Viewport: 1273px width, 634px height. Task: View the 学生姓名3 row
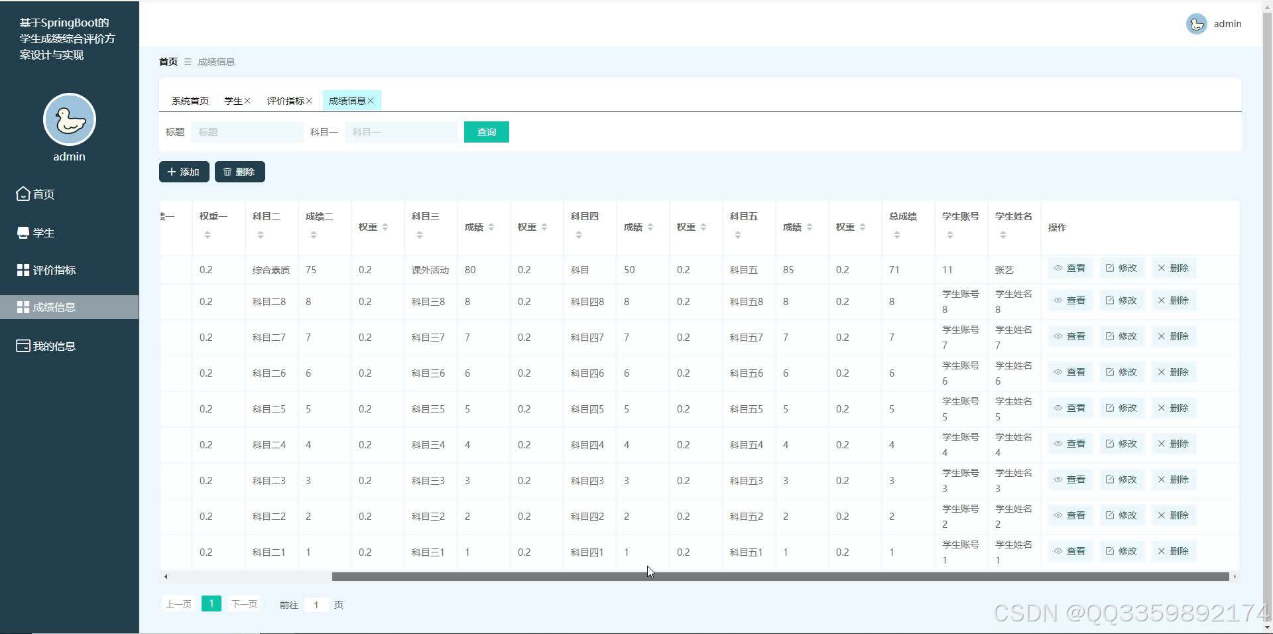(1069, 479)
